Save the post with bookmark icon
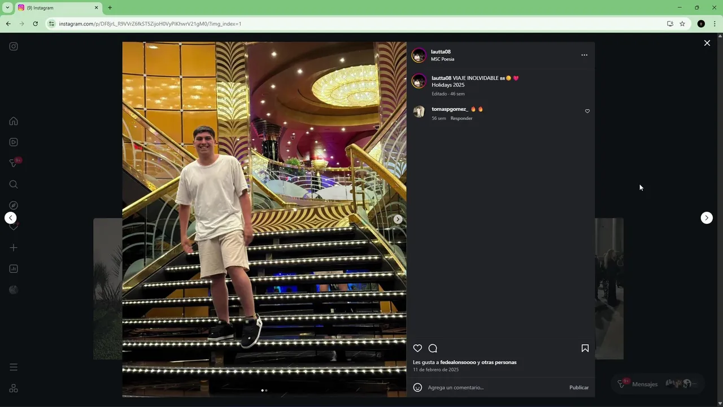Image resolution: width=723 pixels, height=407 pixels. point(585,348)
